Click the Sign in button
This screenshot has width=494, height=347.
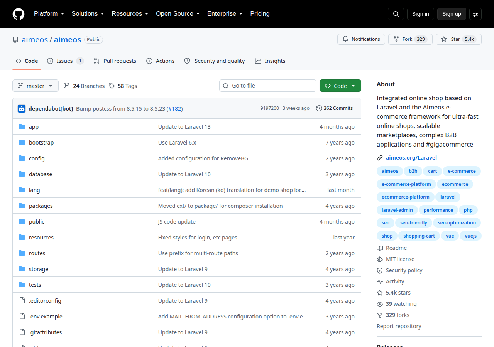[x=421, y=14]
